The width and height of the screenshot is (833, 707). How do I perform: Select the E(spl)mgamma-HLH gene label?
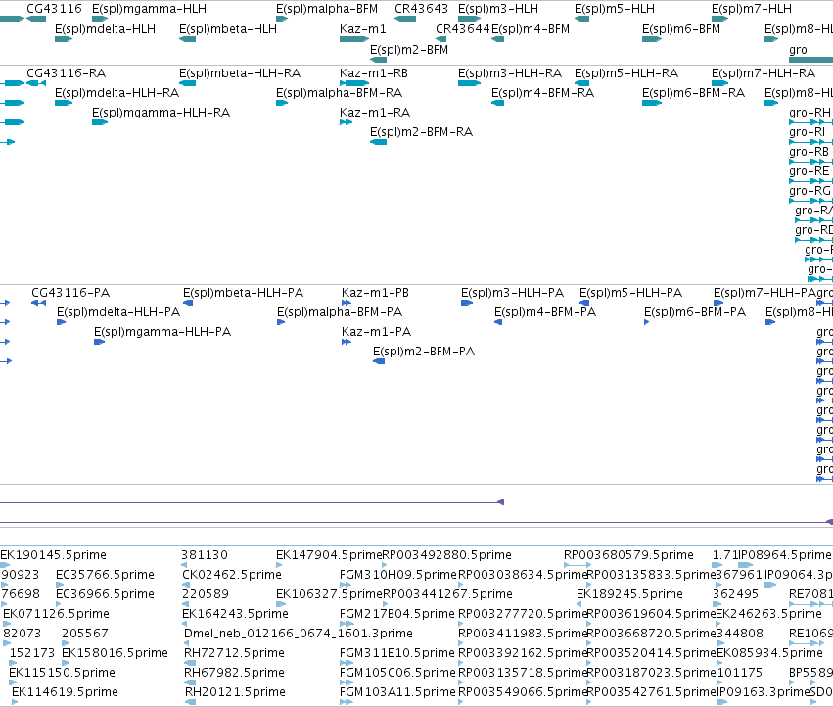pyautogui.click(x=150, y=9)
